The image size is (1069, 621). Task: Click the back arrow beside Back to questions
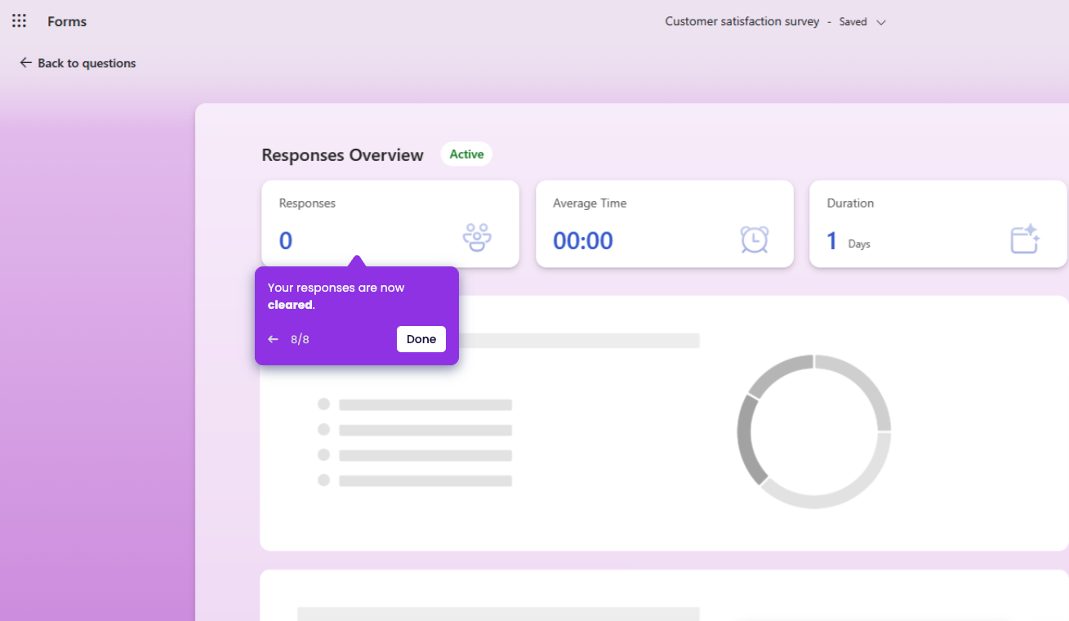(x=26, y=63)
